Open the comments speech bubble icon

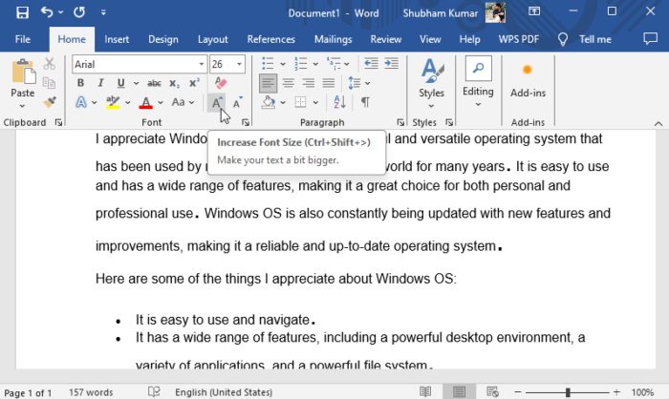(x=650, y=39)
